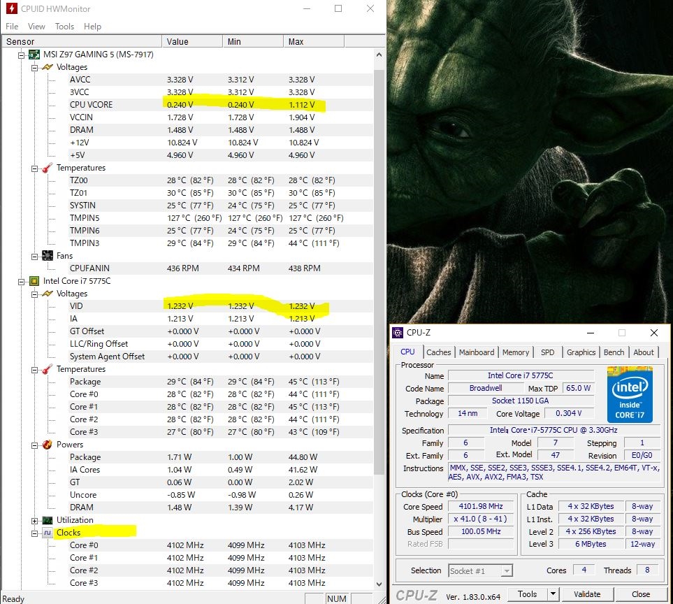Switch to the Graphics tab in CPU-Z
Viewport: 673px width, 604px height.
point(581,352)
